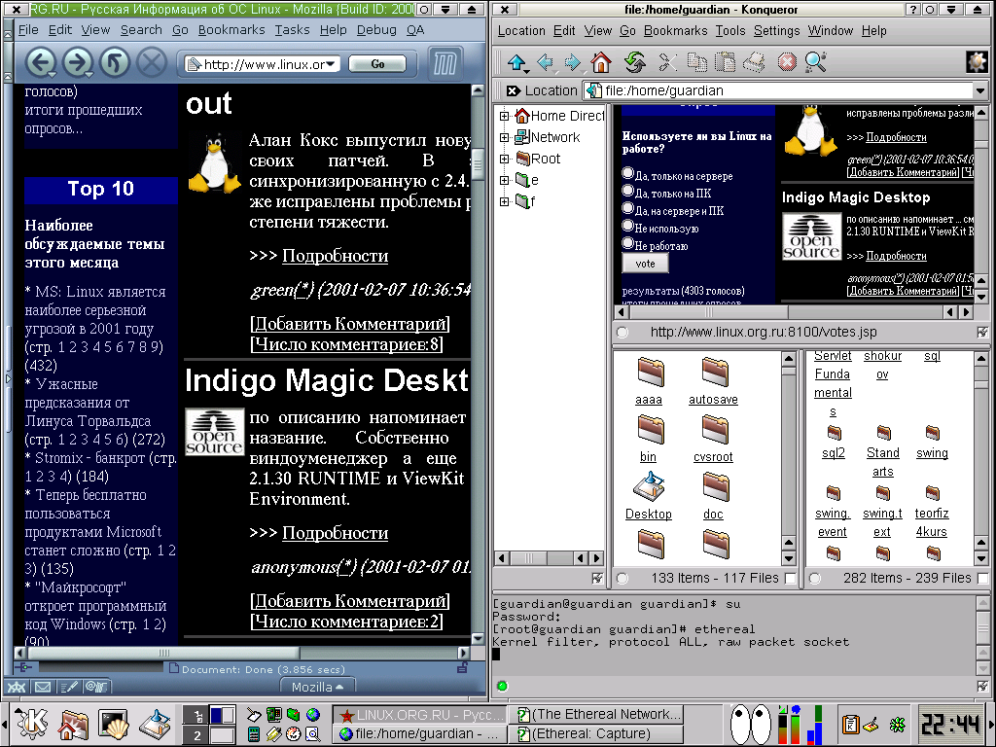Open Konqueror's Tools menu

pos(730,30)
